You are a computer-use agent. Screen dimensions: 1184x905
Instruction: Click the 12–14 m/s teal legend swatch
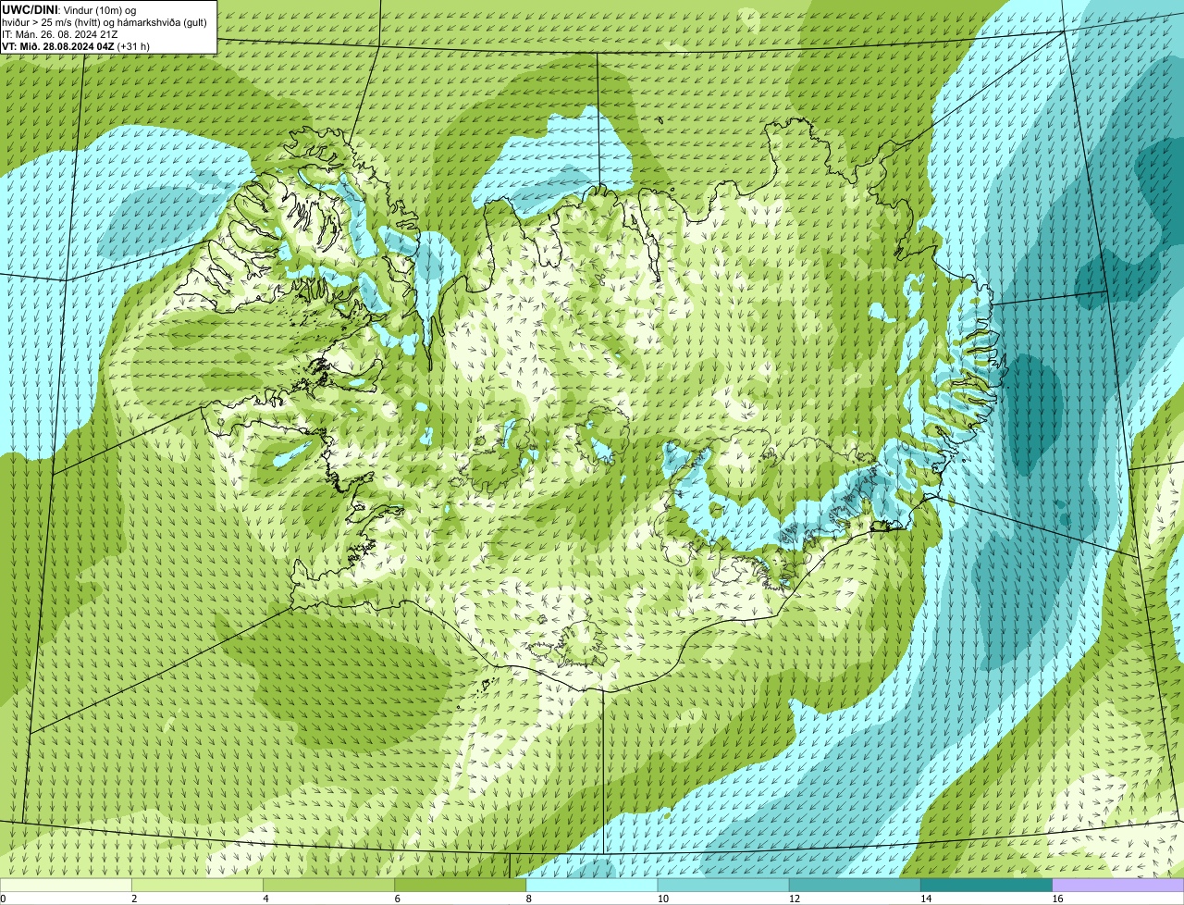click(x=855, y=885)
